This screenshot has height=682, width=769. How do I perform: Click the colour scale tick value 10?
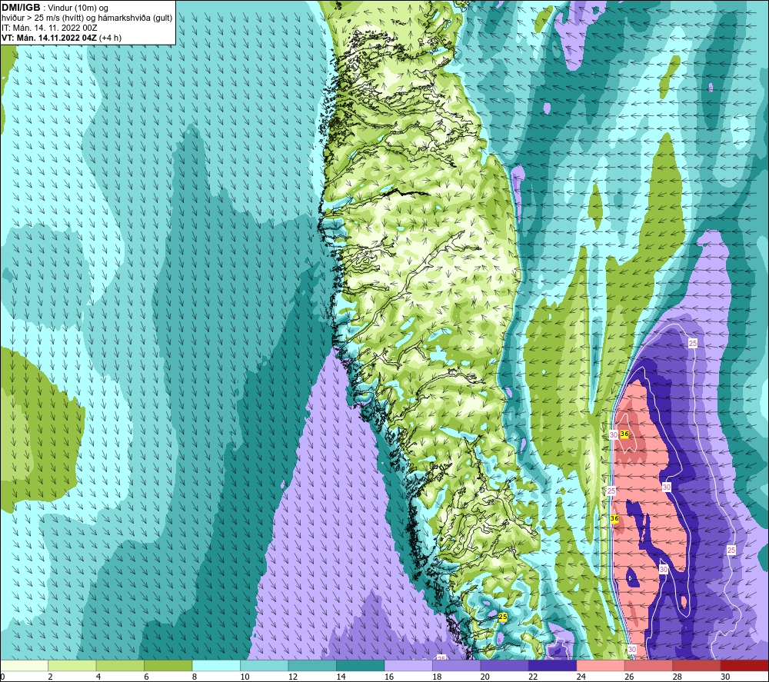click(245, 677)
